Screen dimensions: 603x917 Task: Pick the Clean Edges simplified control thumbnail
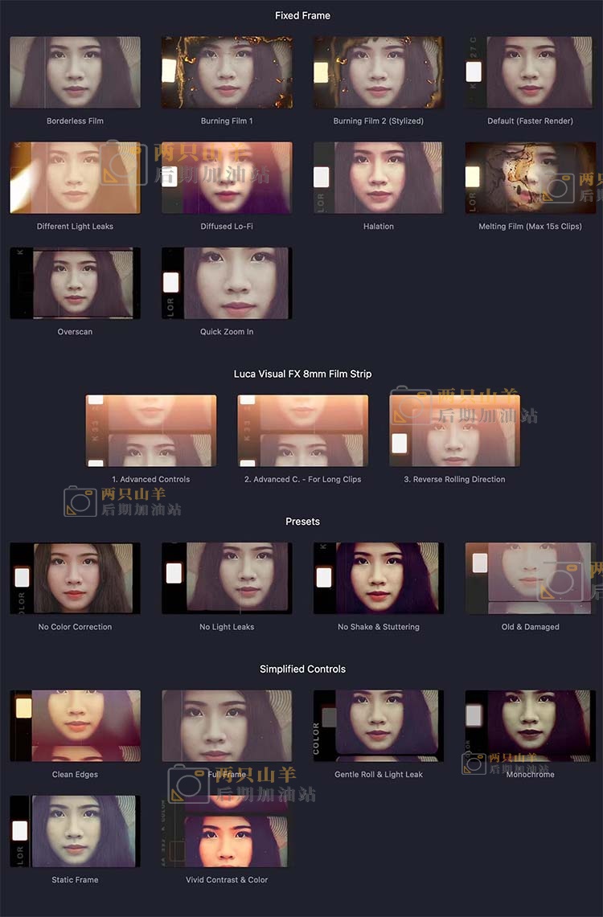tap(75, 726)
